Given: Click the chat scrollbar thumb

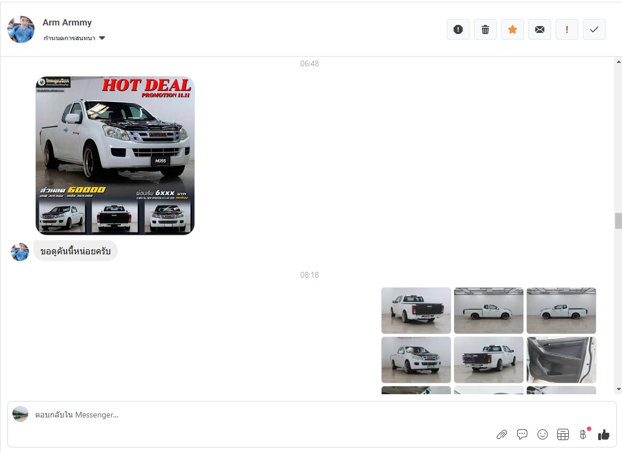Looking at the screenshot, I should click(x=619, y=221).
